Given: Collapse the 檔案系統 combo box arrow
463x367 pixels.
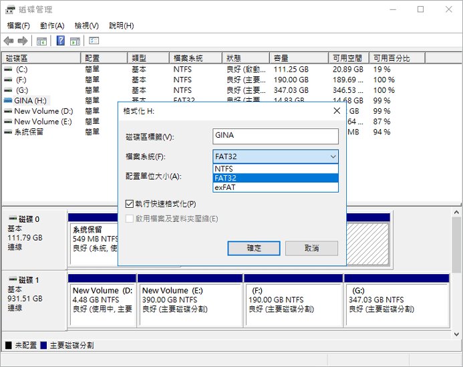Looking at the screenshot, I should pyautogui.click(x=332, y=156).
